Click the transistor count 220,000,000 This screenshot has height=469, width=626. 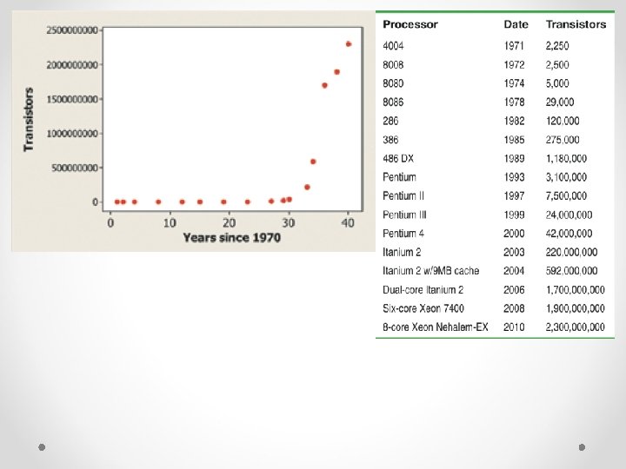[572, 252]
